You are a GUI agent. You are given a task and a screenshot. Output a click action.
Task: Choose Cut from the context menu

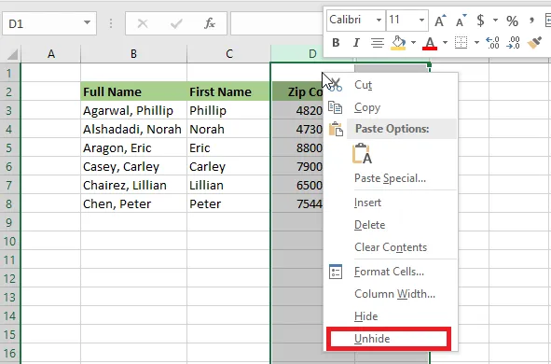(x=391, y=85)
